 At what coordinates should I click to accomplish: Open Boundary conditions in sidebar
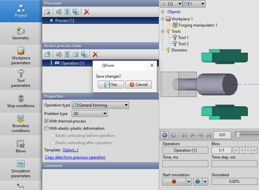(21, 124)
